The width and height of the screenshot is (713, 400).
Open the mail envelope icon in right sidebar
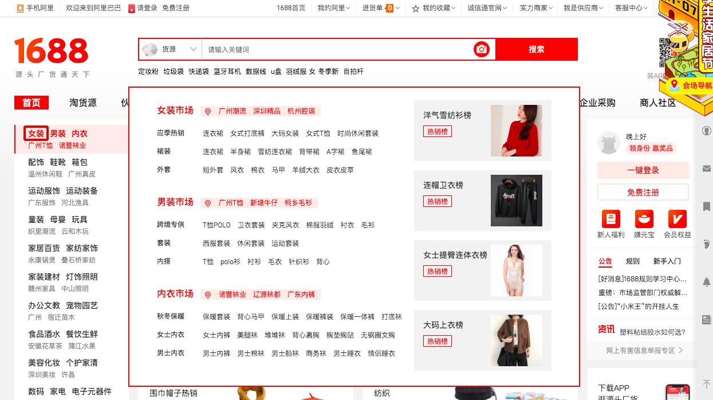[x=706, y=168]
